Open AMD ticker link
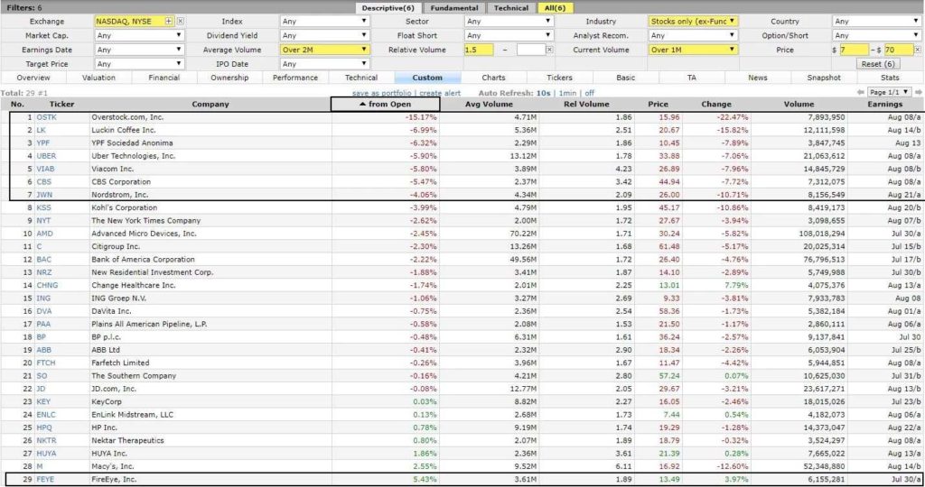 45,234
